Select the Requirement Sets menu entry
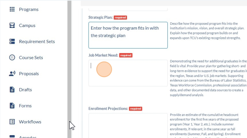This screenshot has height=138, width=247. [37, 42]
